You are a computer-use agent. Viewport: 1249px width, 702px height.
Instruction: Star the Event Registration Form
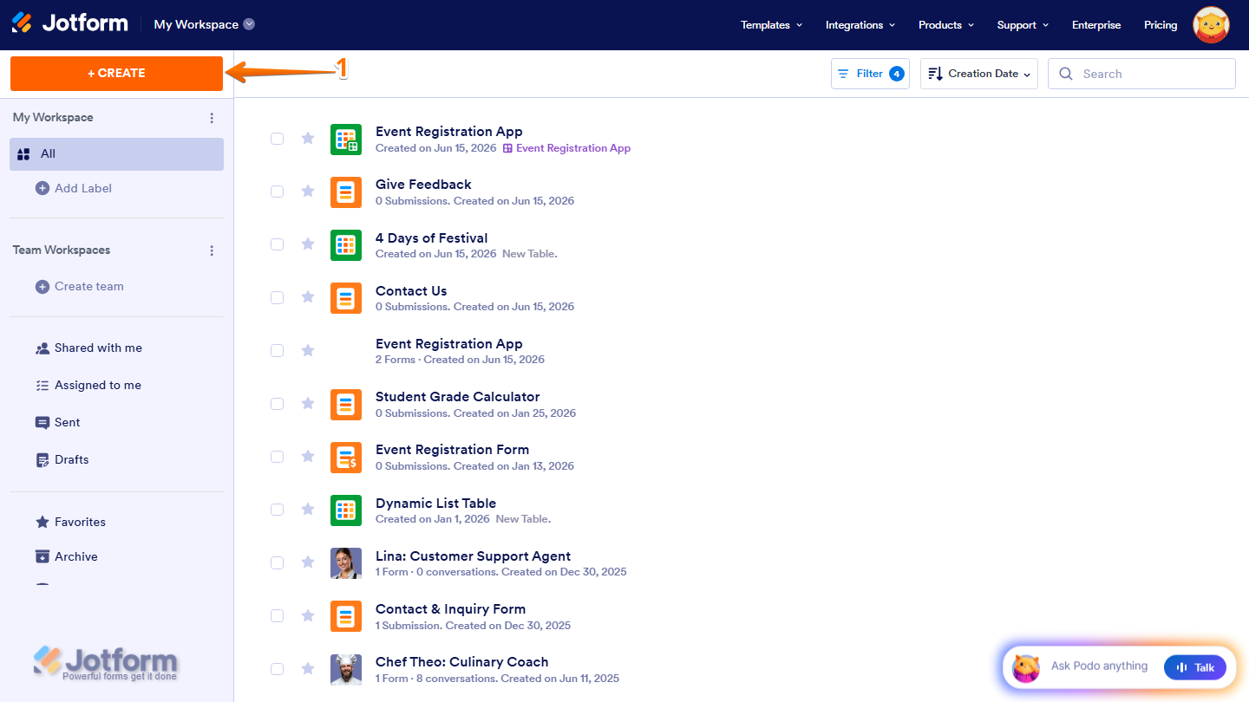(308, 456)
